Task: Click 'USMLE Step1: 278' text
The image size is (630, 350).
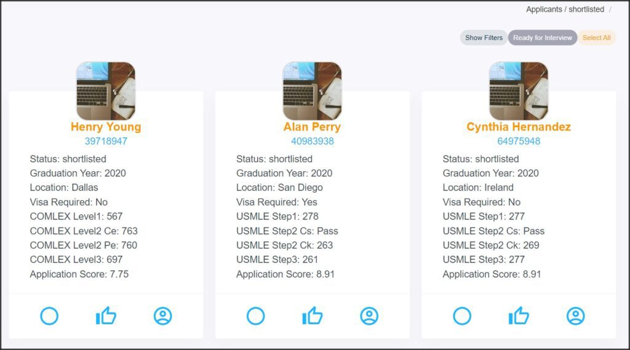Action: coord(277,217)
